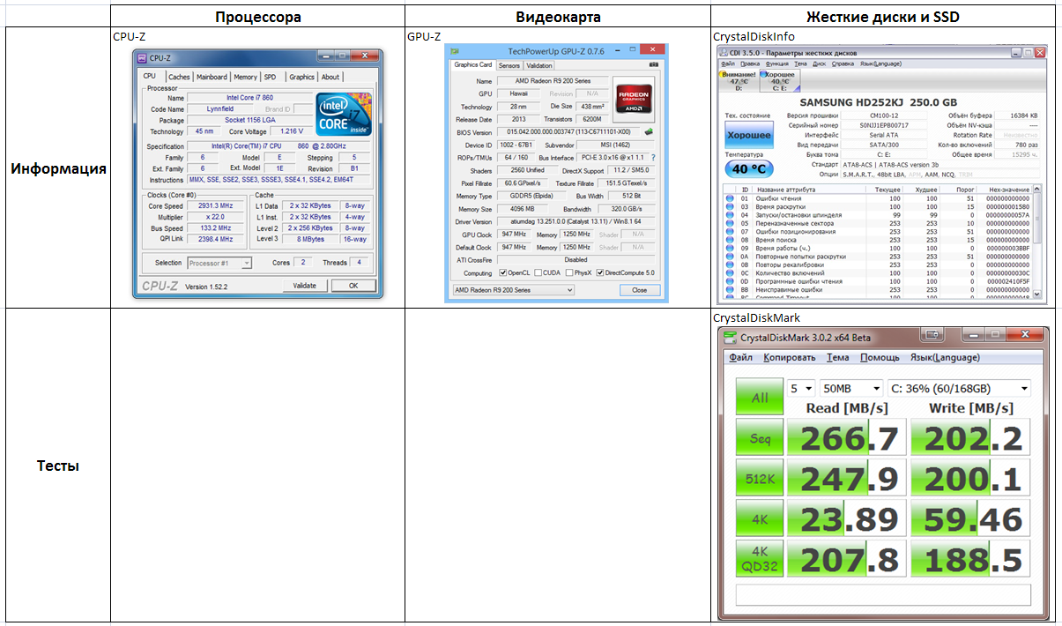This screenshot has width=1062, height=626.
Task: Click the Жесткие диски и SSD header cell
Action: point(883,17)
